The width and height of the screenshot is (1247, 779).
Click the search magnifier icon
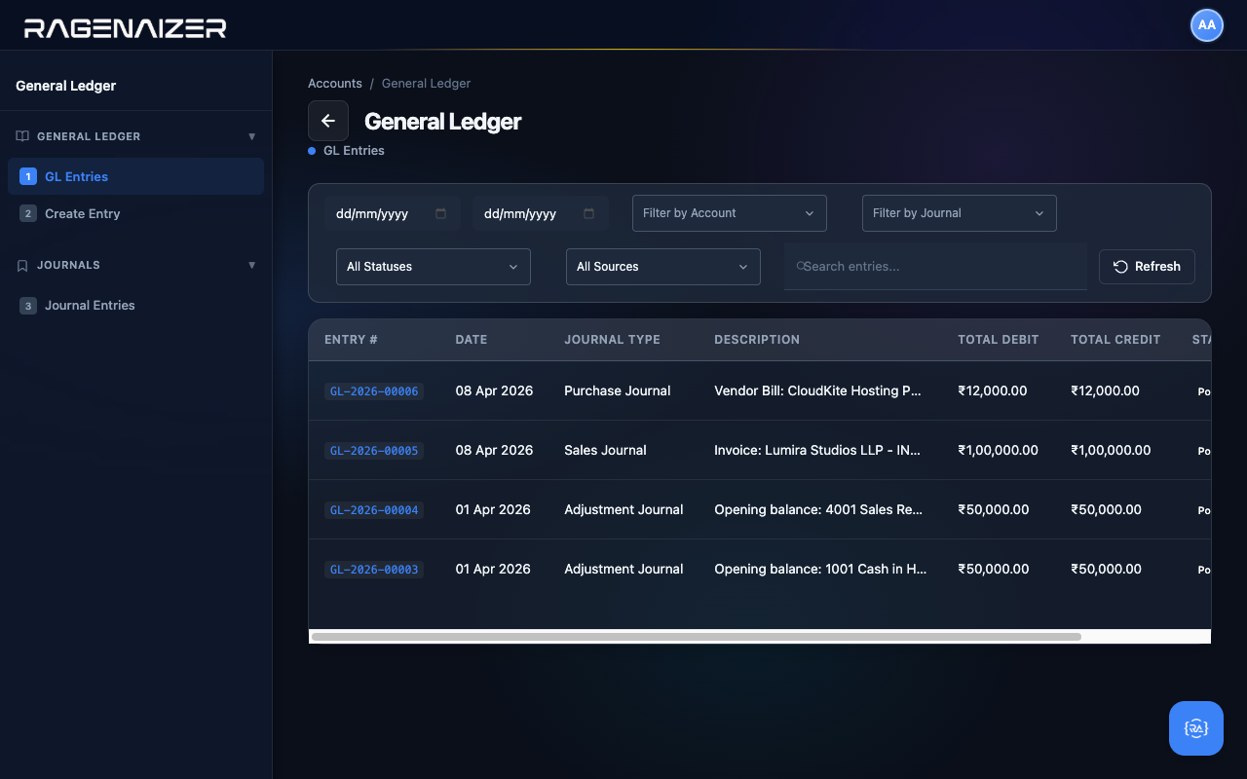pyautogui.click(x=800, y=266)
